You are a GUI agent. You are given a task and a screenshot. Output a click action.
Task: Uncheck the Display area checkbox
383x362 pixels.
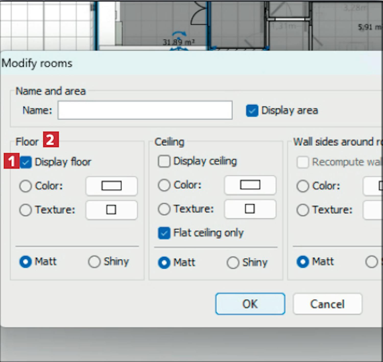click(x=252, y=111)
